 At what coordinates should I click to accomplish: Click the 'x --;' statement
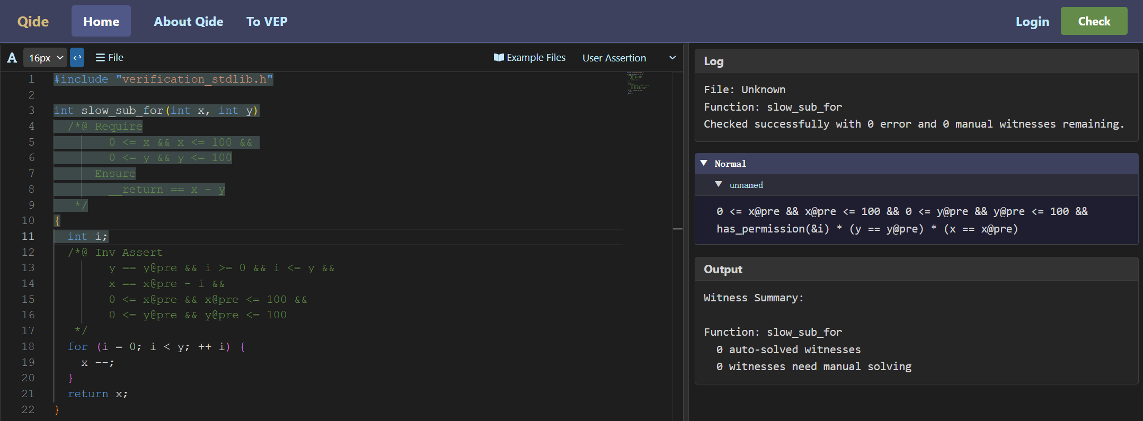(x=98, y=363)
